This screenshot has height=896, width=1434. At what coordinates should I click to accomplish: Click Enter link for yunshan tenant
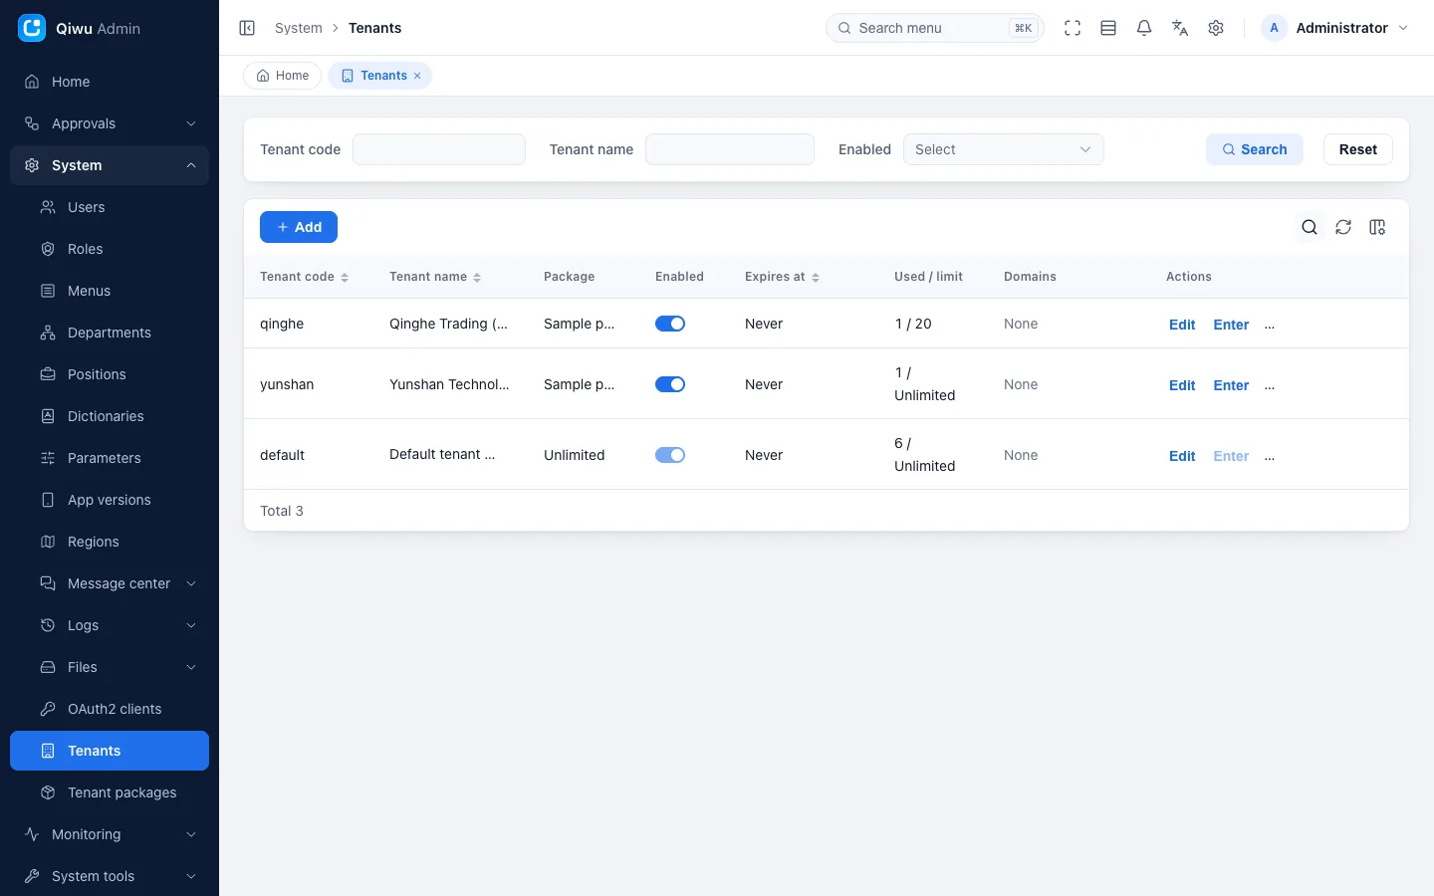tap(1231, 385)
